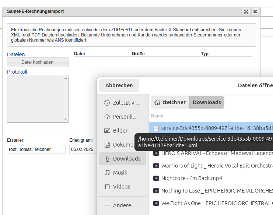Screen dimensions: 273x215
Task: Open 'Zuletzt verwendet' recent files location
Action: tap(122, 103)
